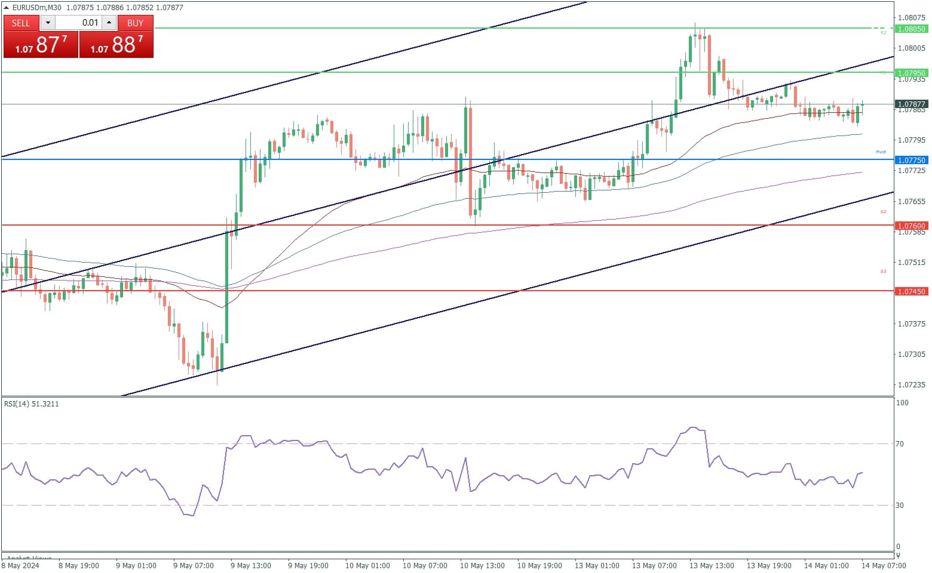
Task: Select the red 1.07450 price label
Action: click(x=912, y=291)
